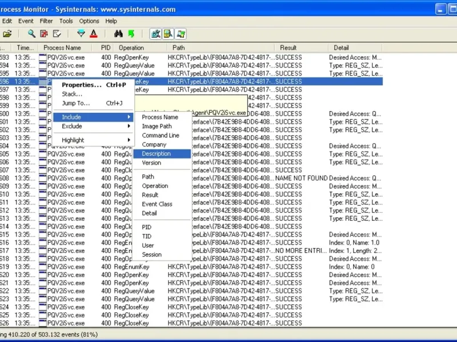The height and width of the screenshot is (342, 457).
Task: Click the green Jump To arrow icon
Action: [x=131, y=34]
